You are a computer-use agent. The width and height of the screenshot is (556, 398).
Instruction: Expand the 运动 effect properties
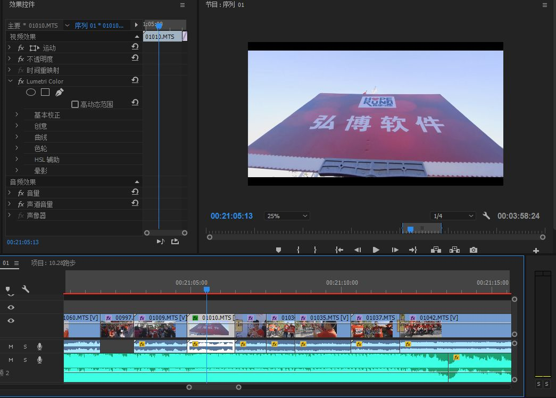(x=10, y=47)
